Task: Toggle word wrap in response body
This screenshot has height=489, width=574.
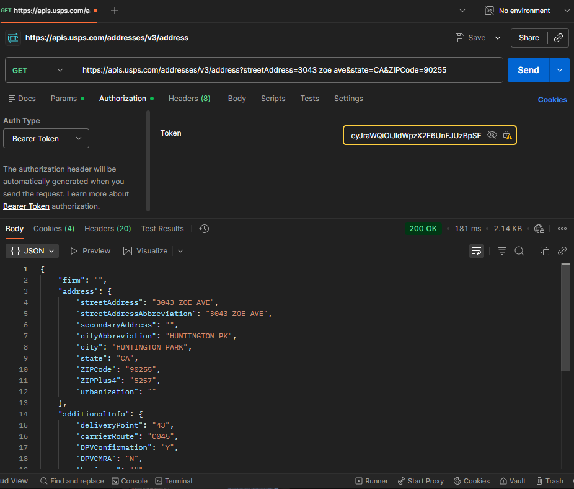Action: click(477, 251)
